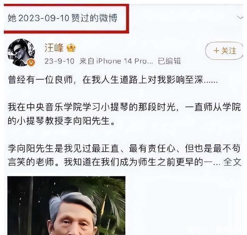
Task: Tap the line beginning '言笑的老师'
Action: [x=114, y=162]
